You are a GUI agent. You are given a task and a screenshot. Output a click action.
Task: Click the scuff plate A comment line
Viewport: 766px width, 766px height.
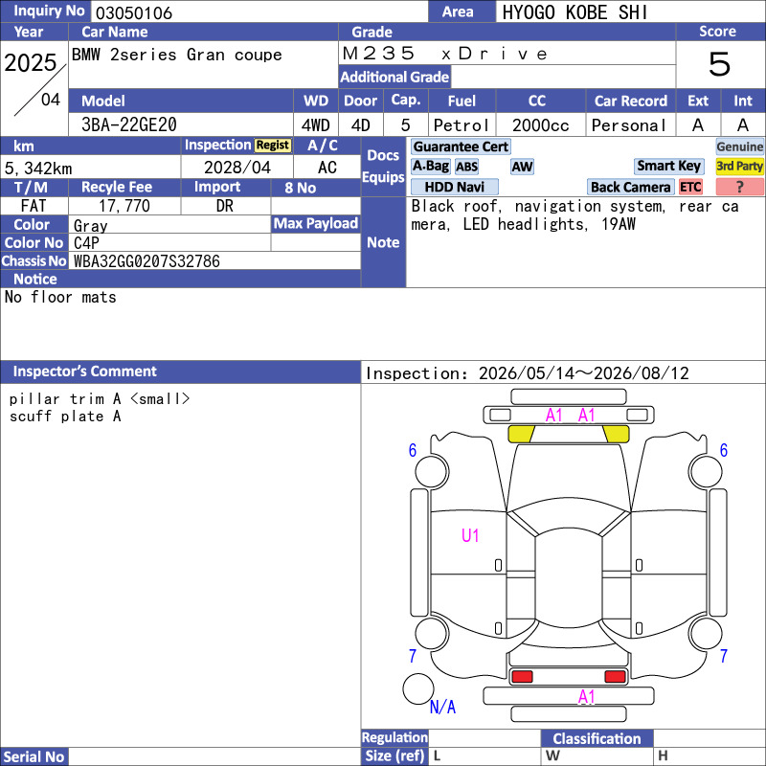(x=65, y=417)
